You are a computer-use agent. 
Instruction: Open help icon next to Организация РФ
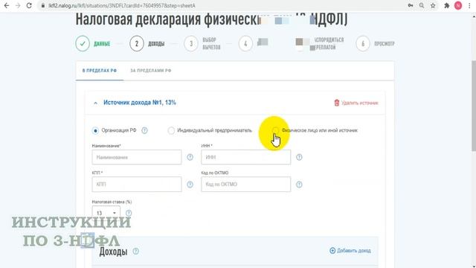click(x=145, y=130)
